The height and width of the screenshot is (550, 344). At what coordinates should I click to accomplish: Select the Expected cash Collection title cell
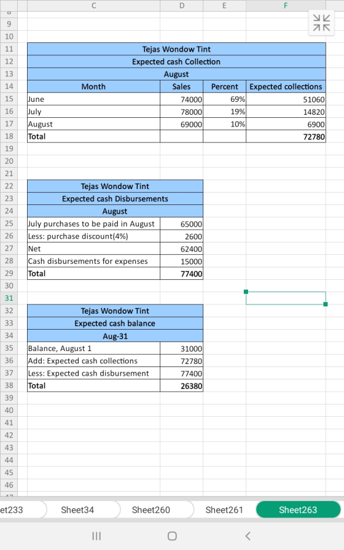point(176,61)
